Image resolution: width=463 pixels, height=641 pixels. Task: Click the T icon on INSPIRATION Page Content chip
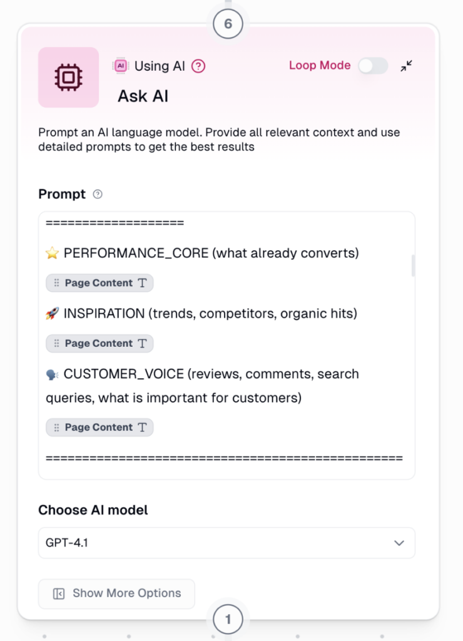[x=143, y=344]
